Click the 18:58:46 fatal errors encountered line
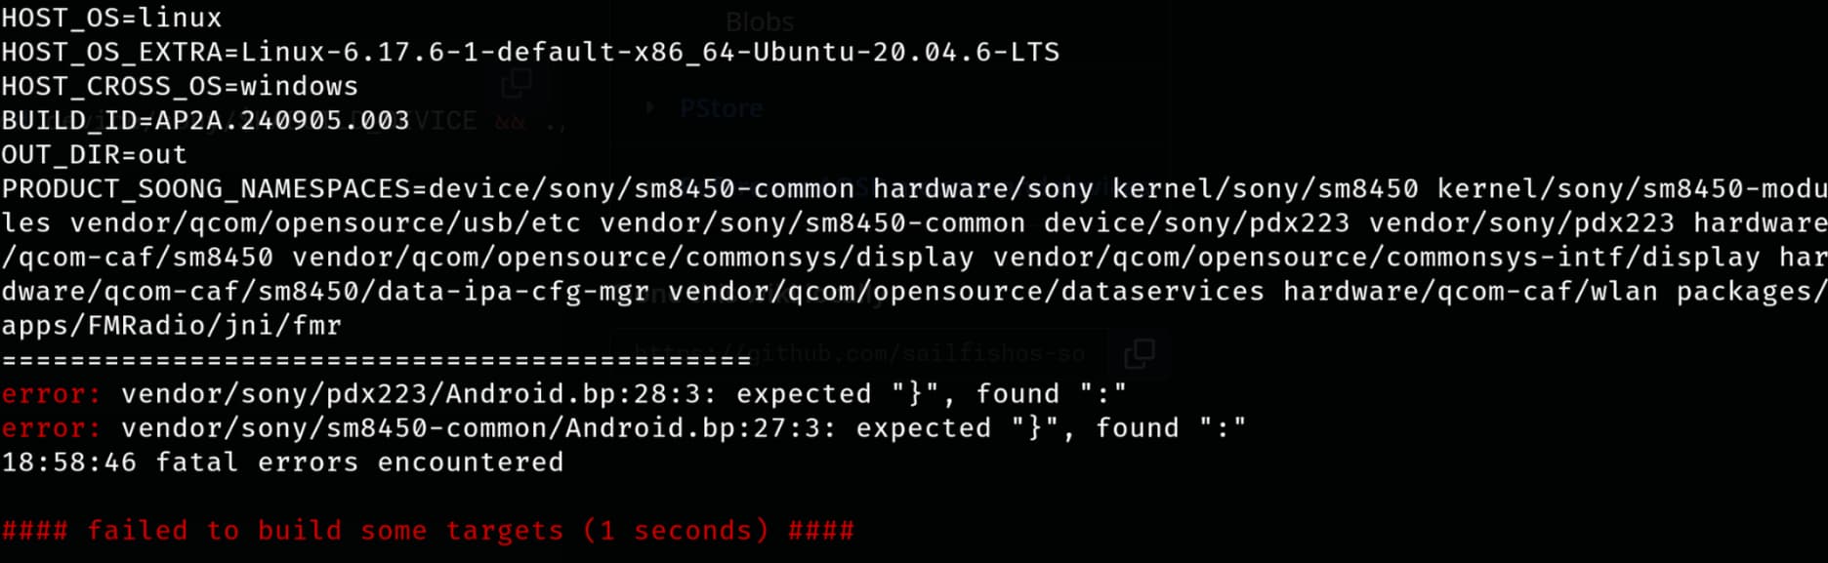Image resolution: width=1828 pixels, height=563 pixels. pos(282,462)
